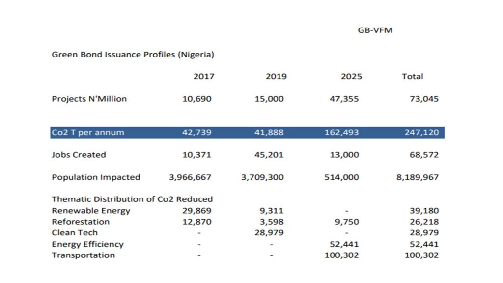Click the 2017 column header
Viewport: 503px width, 283px height.
(203, 76)
